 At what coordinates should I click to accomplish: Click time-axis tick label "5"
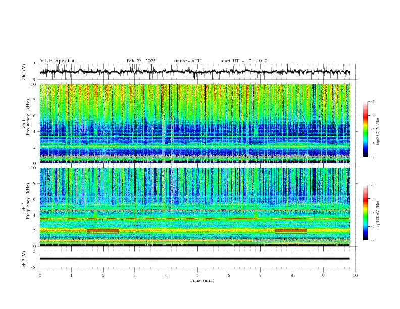tap(197, 275)
